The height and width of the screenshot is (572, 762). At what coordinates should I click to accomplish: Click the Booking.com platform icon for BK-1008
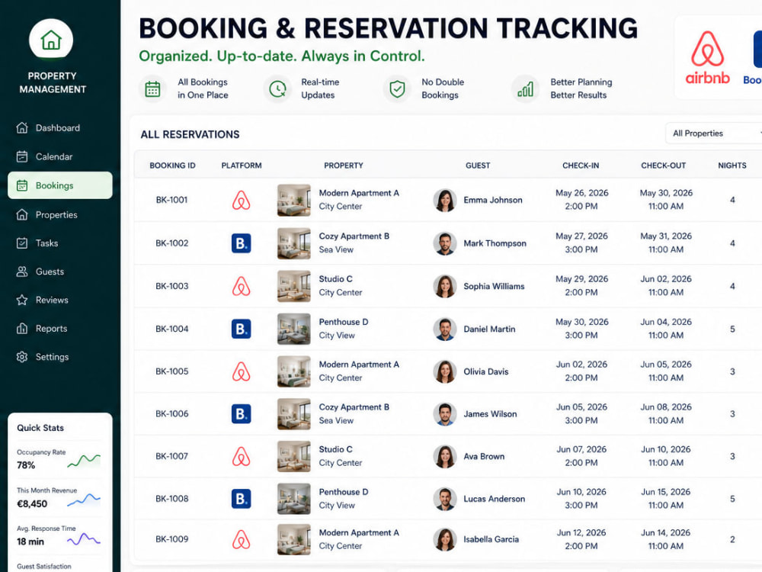click(x=241, y=499)
